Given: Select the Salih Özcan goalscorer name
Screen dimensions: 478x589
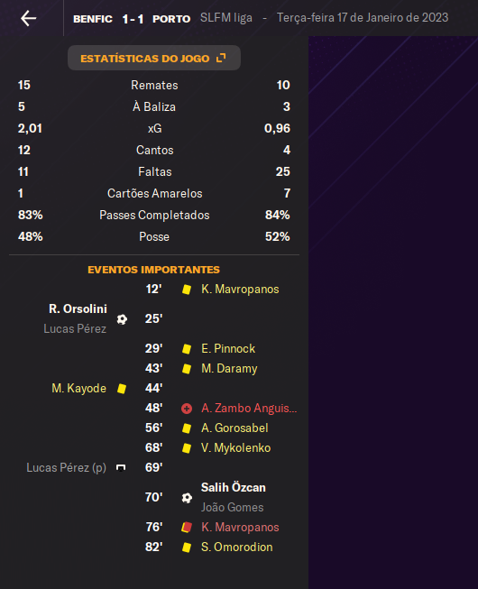Looking at the screenshot, I should click(234, 488).
